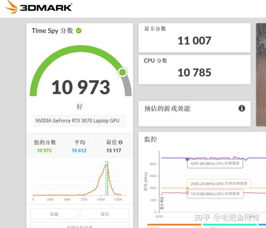Click the purple CPU 时钟频率 marker dot

point(187,159)
